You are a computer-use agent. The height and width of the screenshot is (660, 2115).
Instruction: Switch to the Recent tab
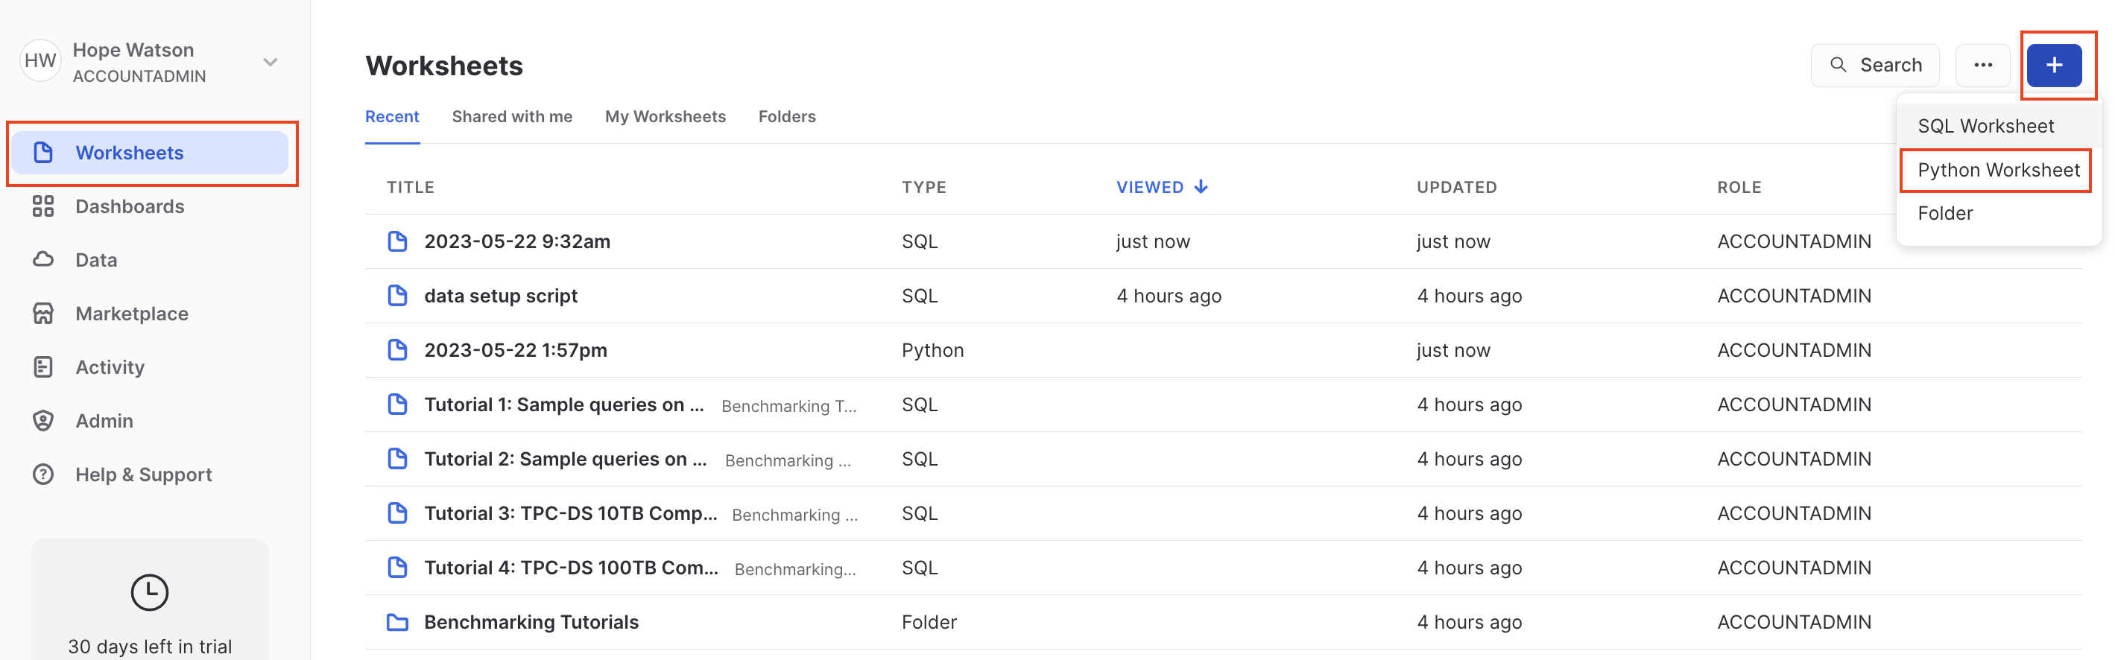pos(393,116)
